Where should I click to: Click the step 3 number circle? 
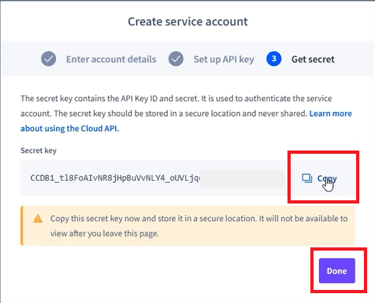point(274,59)
